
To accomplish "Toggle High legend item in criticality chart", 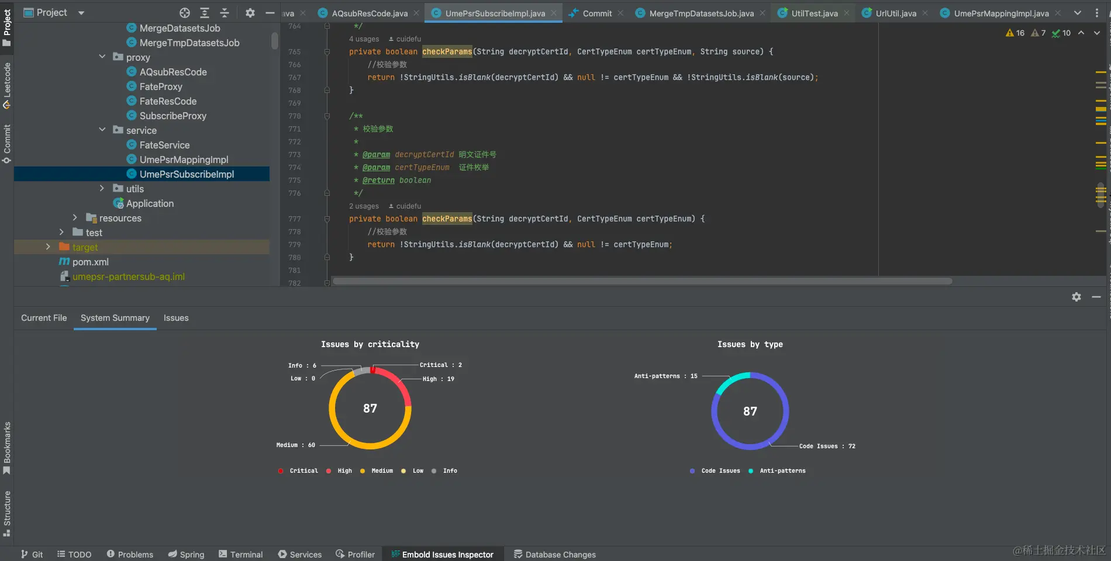I will point(339,471).
